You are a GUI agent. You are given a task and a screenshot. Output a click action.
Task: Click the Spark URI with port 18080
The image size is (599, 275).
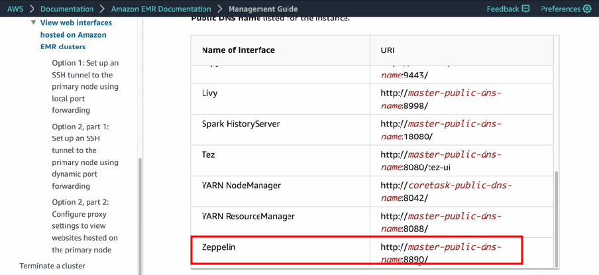(x=441, y=130)
